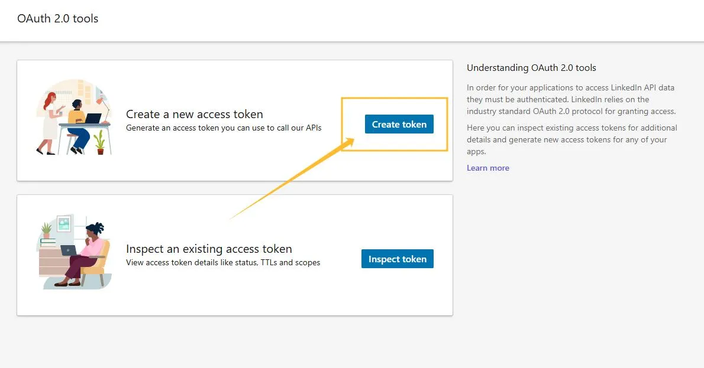This screenshot has height=368, width=704.
Task: Click the 'Generate an access token' description text
Action: [224, 128]
